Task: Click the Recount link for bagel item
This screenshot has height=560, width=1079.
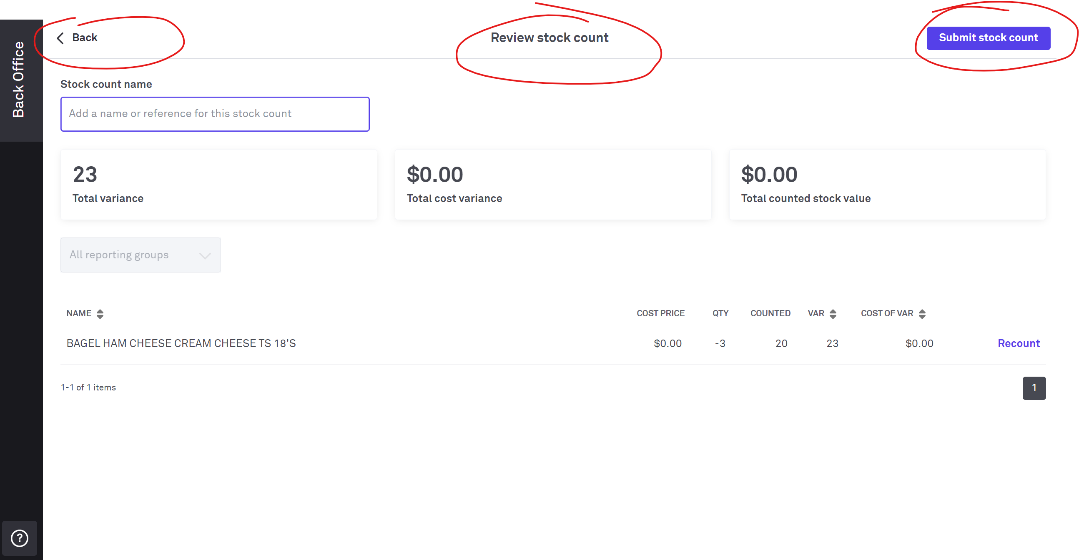Action: coord(1018,343)
